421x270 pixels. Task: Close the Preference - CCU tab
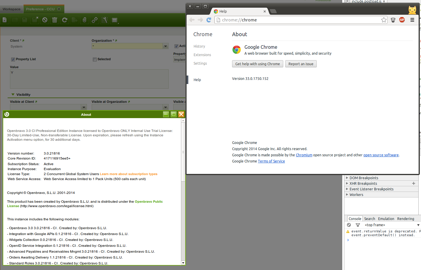click(x=59, y=9)
